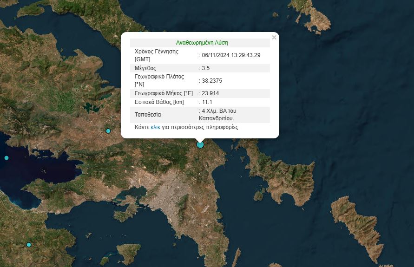The height and width of the screenshot is (267, 414).
Task: Click the 'Μέγεθος' label in the popup
Action: click(x=145, y=68)
